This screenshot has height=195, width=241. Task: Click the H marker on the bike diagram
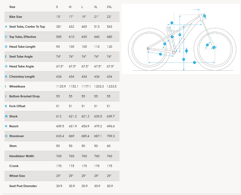coord(160,54)
